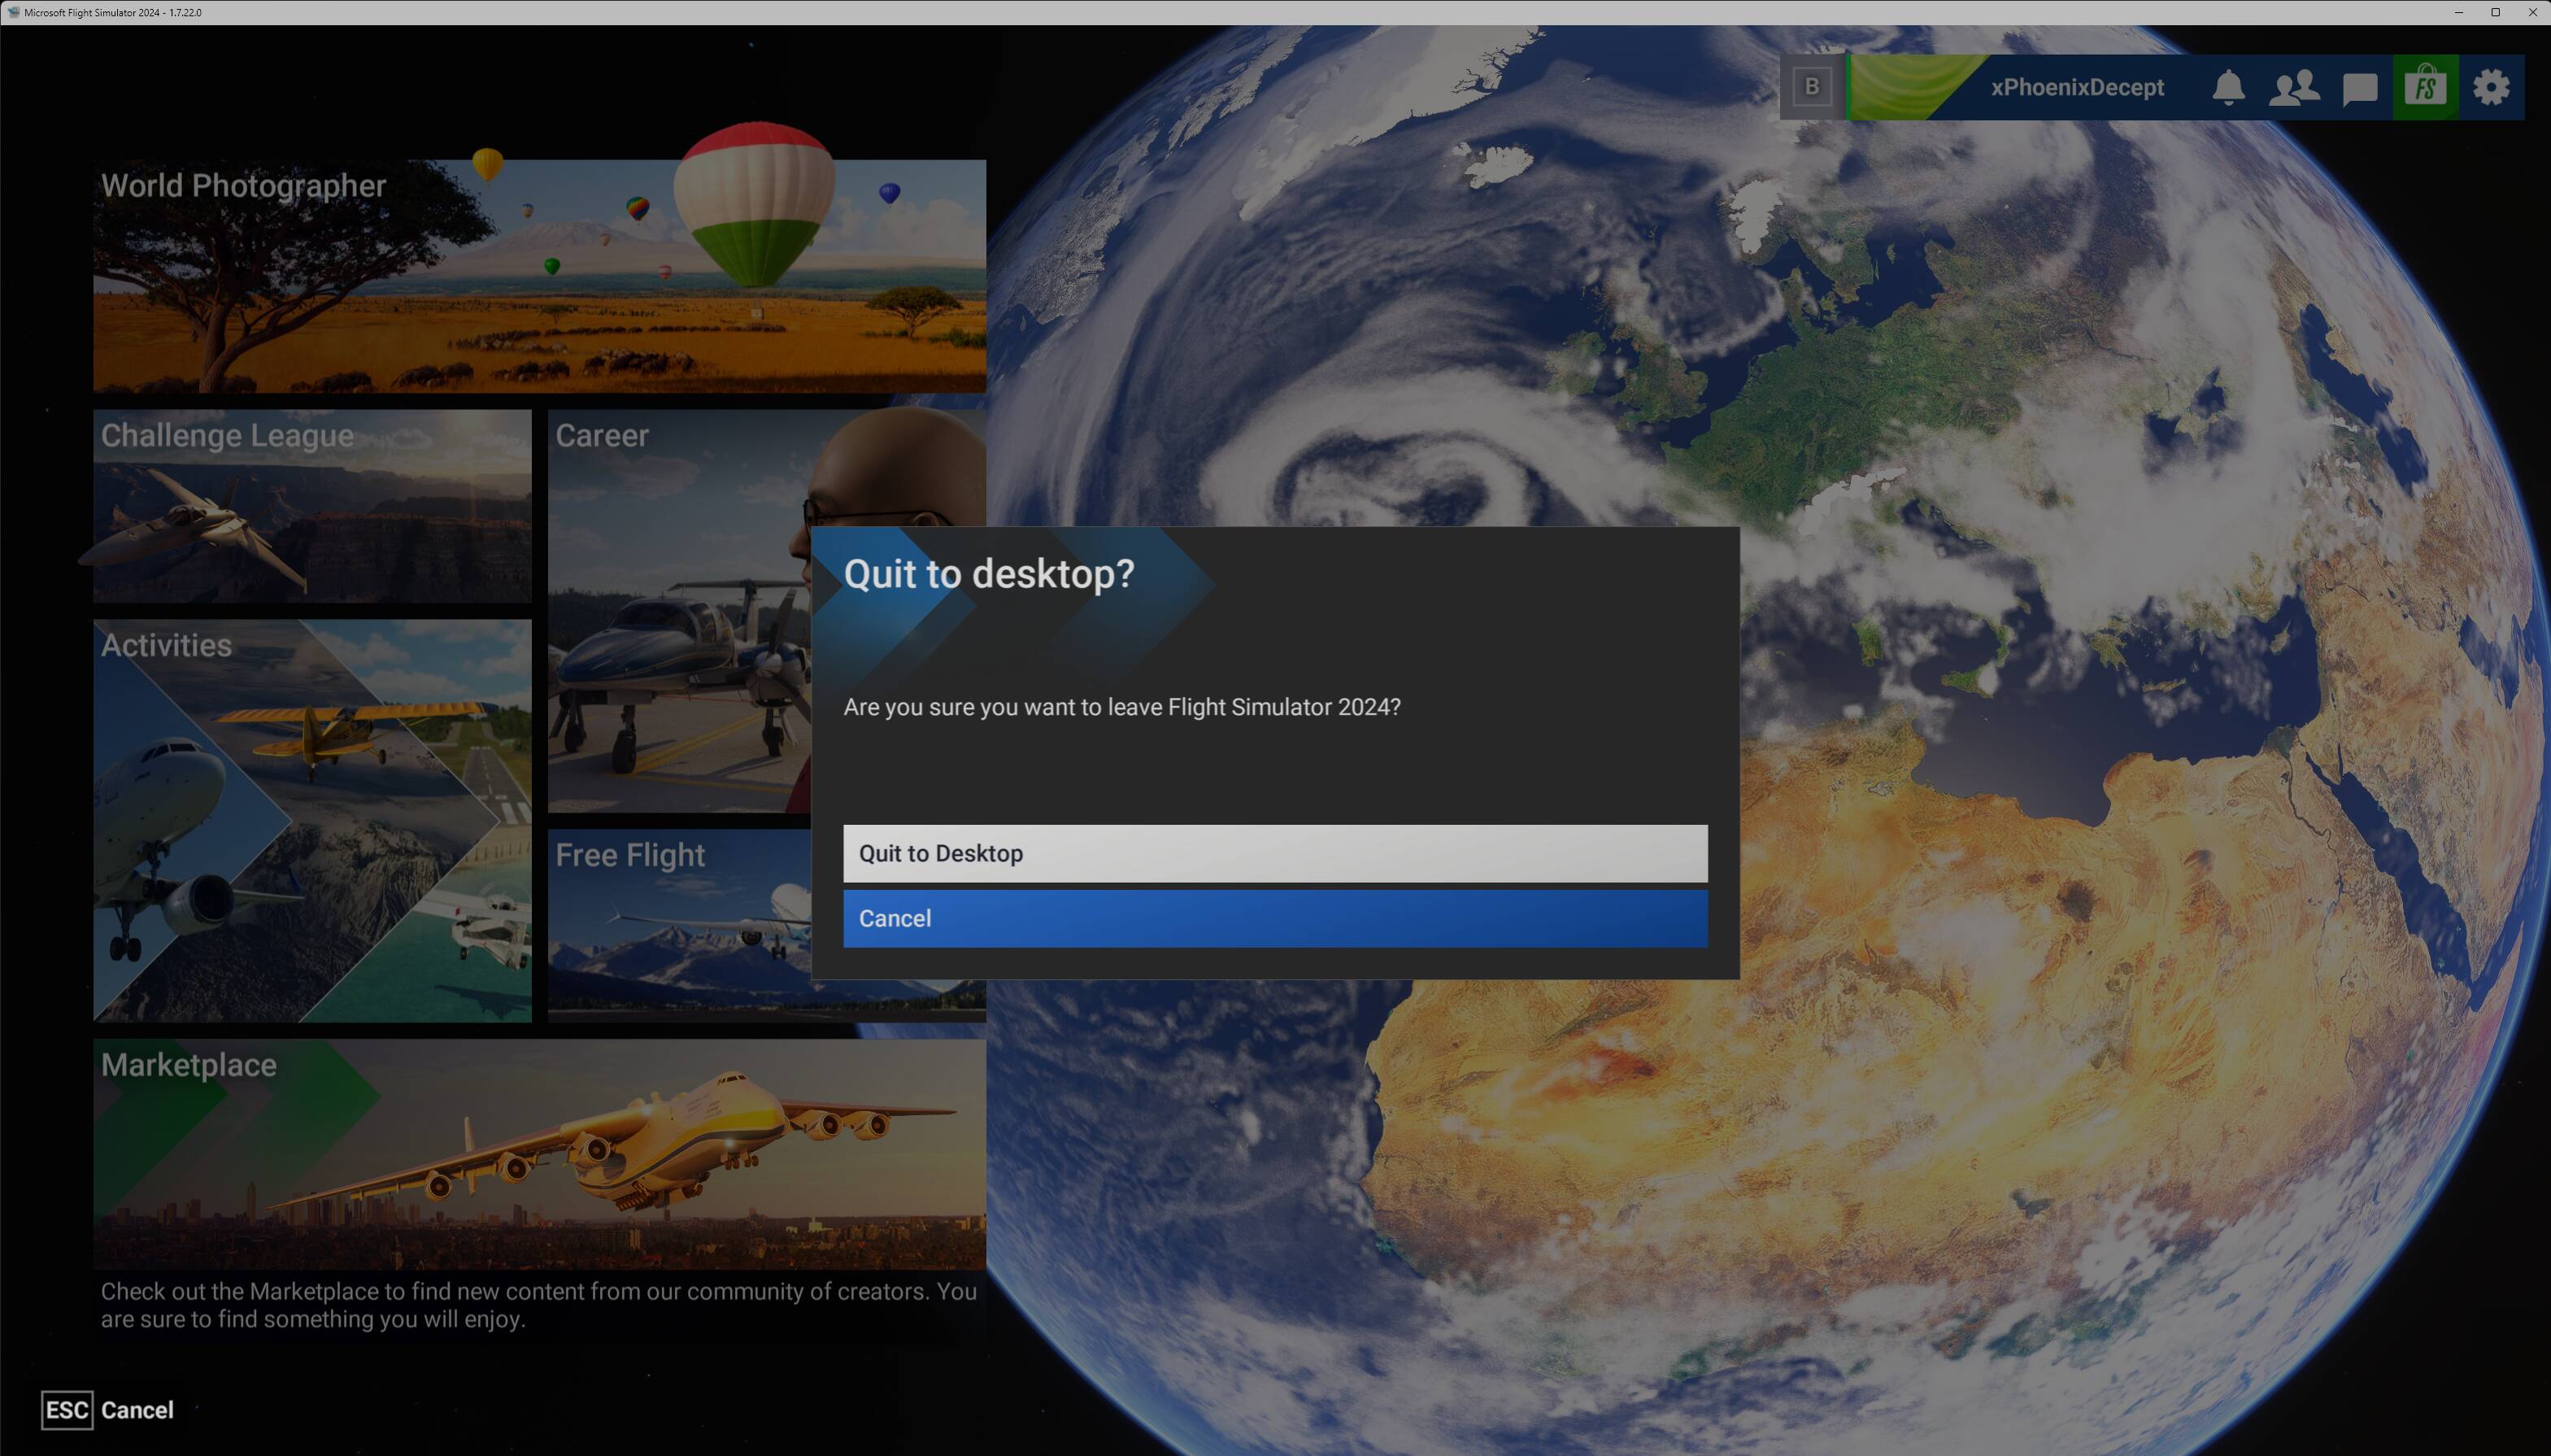The image size is (2551, 1456).
Task: Open the Marketplace tile with the cargo plane
Action: coord(540,1155)
